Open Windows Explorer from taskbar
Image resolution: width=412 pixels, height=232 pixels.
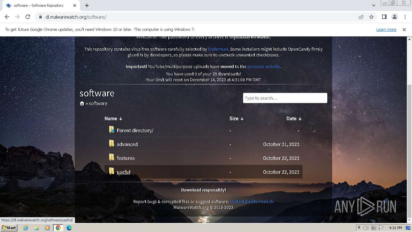pyautogui.click(x=36, y=228)
